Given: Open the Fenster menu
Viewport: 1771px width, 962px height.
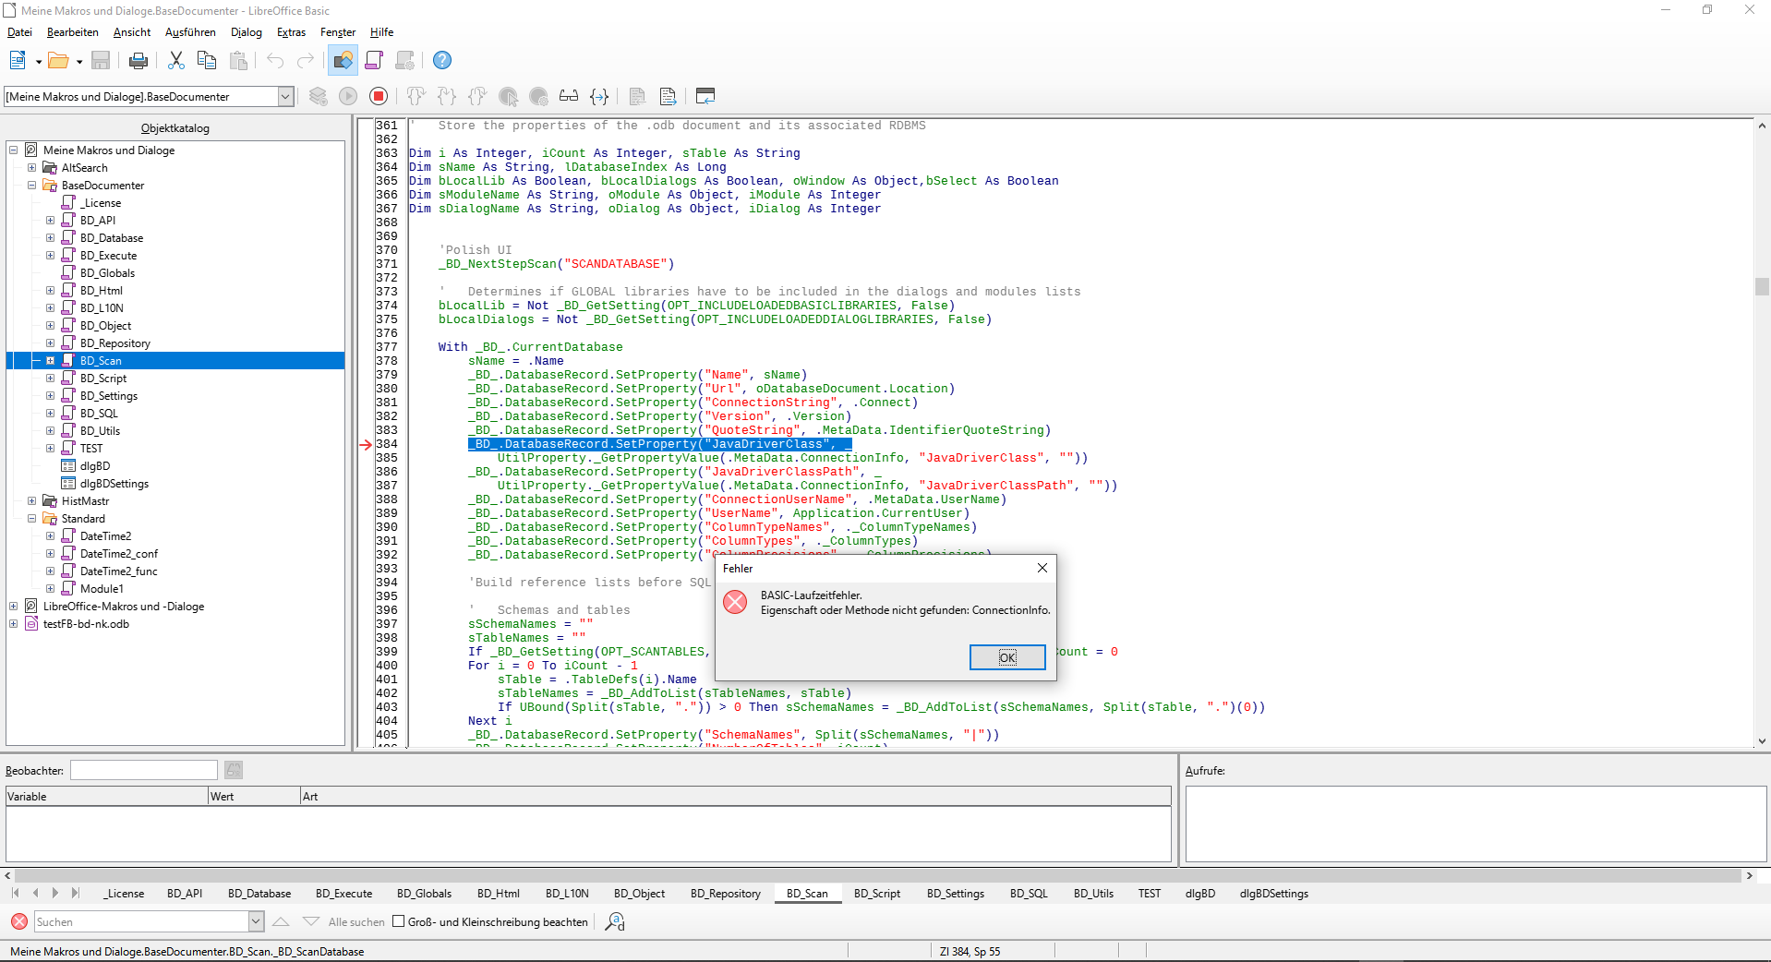Looking at the screenshot, I should coord(338,32).
